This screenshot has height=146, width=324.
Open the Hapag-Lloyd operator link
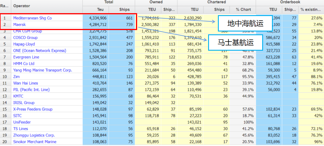[24, 44]
